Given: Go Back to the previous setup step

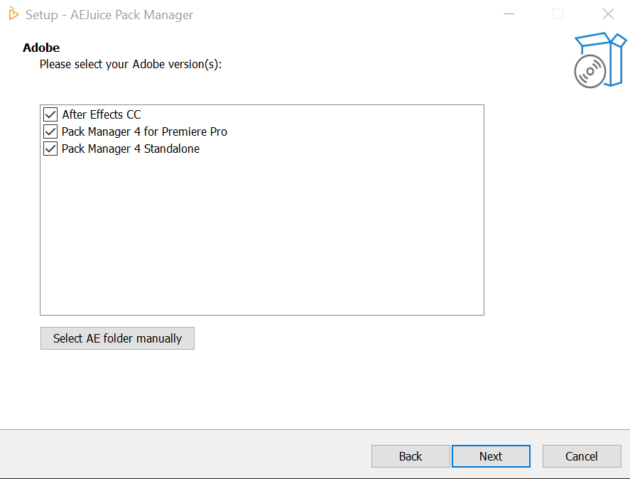Looking at the screenshot, I should [411, 456].
